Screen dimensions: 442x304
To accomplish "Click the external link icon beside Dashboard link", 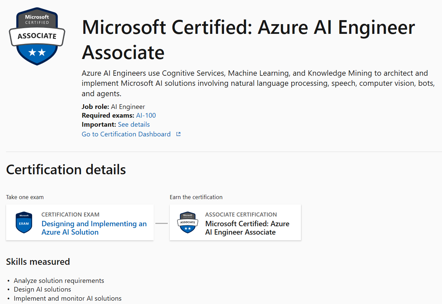I will pos(178,134).
